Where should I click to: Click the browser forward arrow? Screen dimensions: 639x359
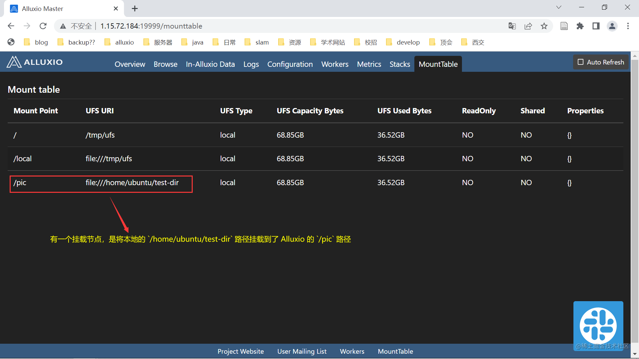(27, 26)
